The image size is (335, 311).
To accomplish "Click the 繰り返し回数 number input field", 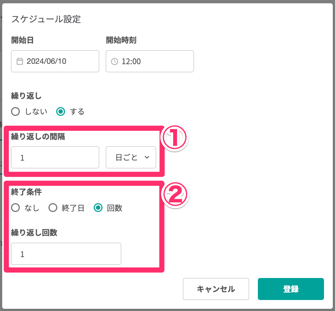I will pyautogui.click(x=66, y=254).
